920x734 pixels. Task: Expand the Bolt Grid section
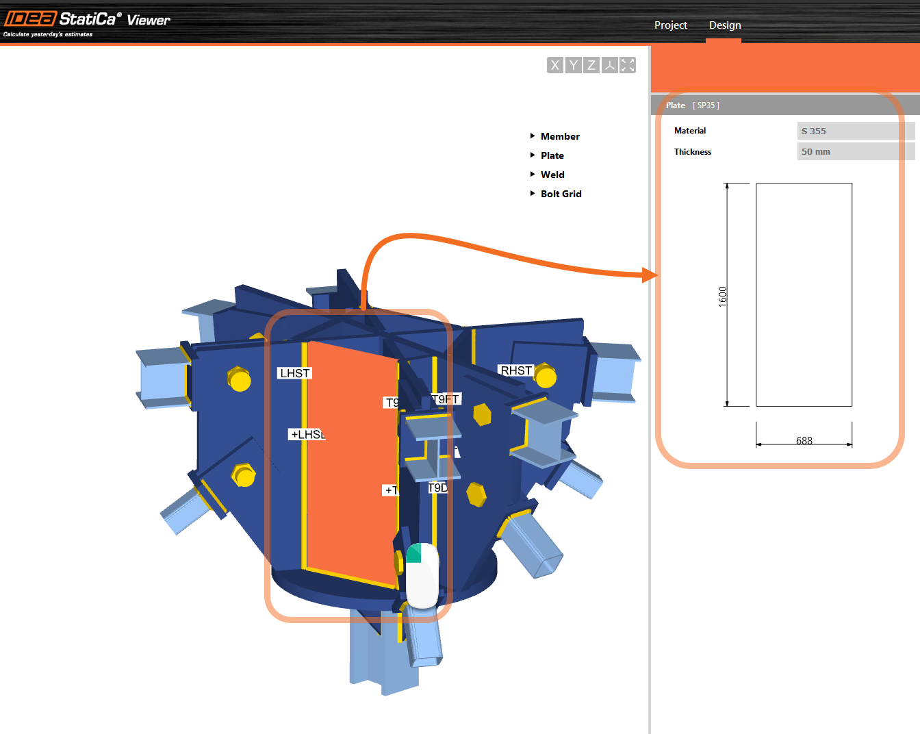coord(556,194)
